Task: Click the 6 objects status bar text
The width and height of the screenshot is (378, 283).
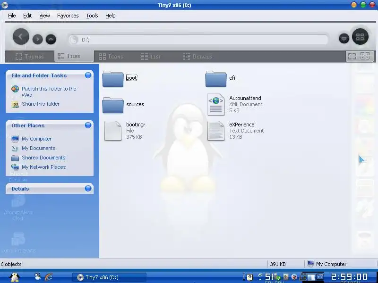Action: [x=11, y=264]
